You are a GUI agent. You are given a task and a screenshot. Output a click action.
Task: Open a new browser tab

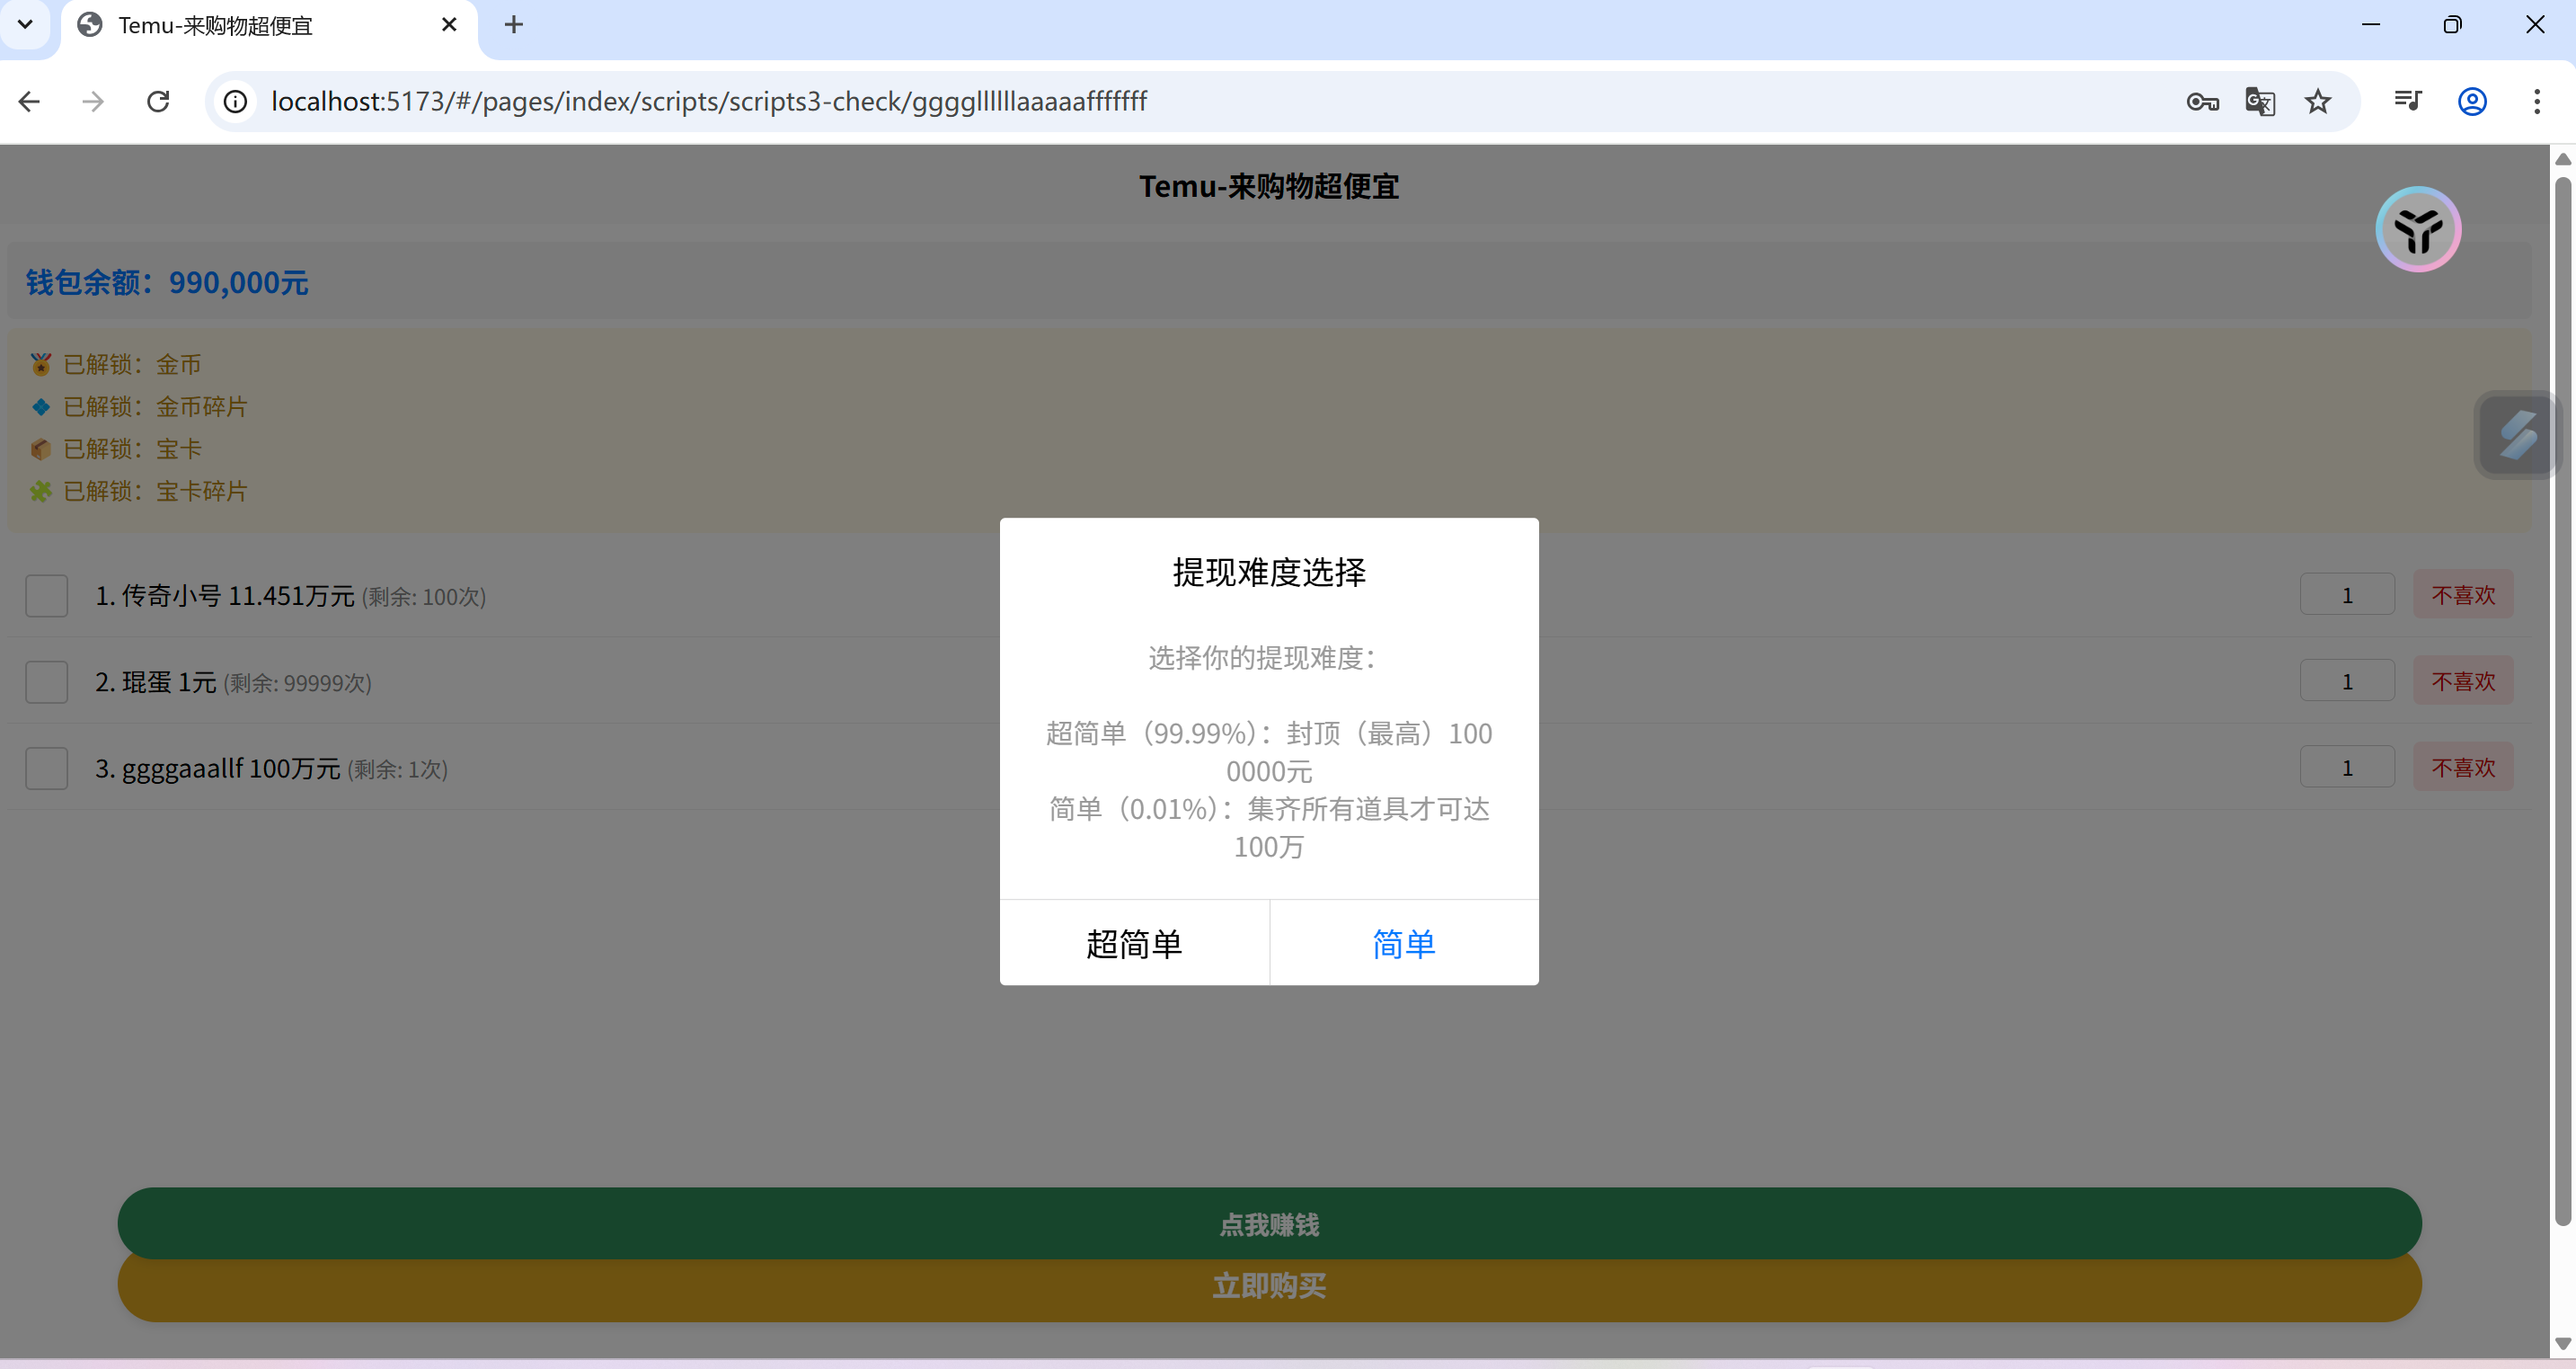pos(513,25)
